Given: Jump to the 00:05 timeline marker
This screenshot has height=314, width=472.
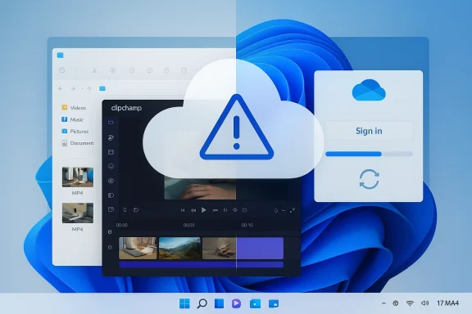Looking at the screenshot, I should [188, 225].
